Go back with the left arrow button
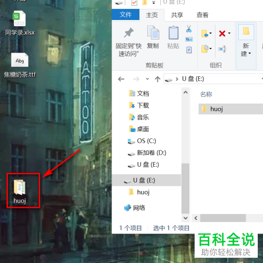Screen dimensions: 263x263 pyautogui.click(x=121, y=79)
